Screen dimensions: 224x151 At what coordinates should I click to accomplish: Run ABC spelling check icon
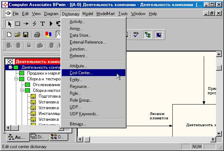[136, 35]
